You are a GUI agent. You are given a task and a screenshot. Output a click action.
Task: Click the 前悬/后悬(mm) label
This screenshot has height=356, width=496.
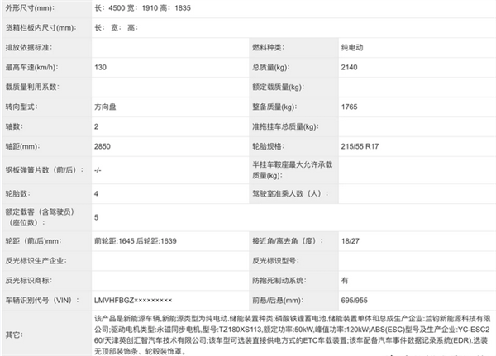(278, 301)
